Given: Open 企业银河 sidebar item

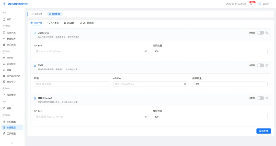Looking at the screenshot, I should [x=12, y=64].
